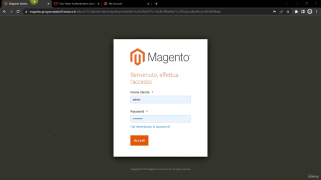321x180 pixels.
Task: Click the 'Password' field label
Action: [x=137, y=111]
